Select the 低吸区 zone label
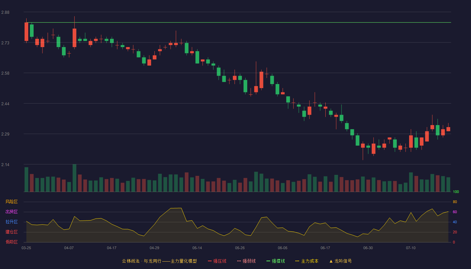This screenshot has width=471, height=269. coord(11,242)
